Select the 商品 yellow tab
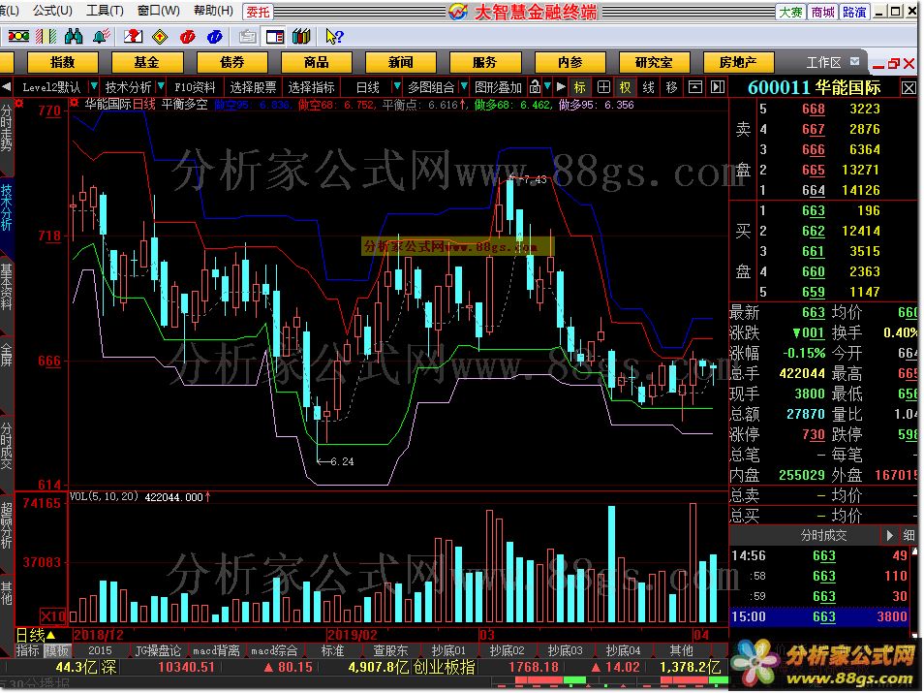The height and width of the screenshot is (693, 924). 317,63
